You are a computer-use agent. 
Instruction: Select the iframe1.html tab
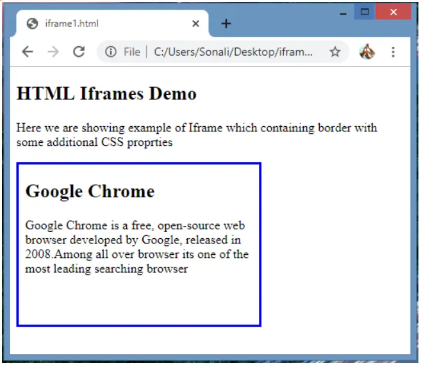pos(112,24)
